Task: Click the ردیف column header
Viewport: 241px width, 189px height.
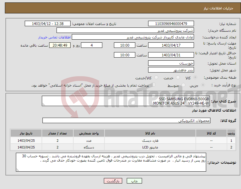Action: point(231,133)
